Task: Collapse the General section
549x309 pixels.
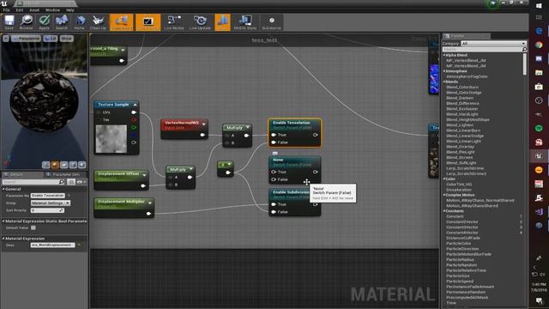Action: click(3, 189)
